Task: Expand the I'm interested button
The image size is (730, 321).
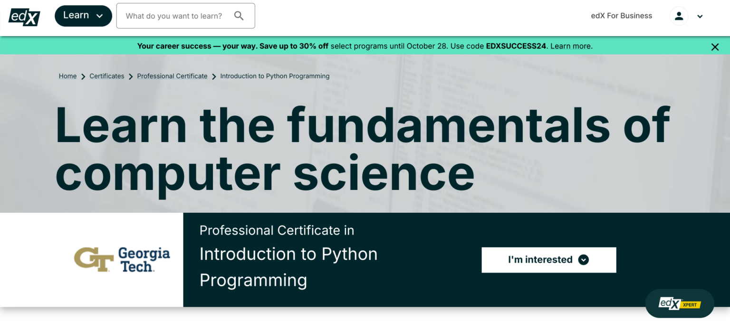Action: click(548, 260)
